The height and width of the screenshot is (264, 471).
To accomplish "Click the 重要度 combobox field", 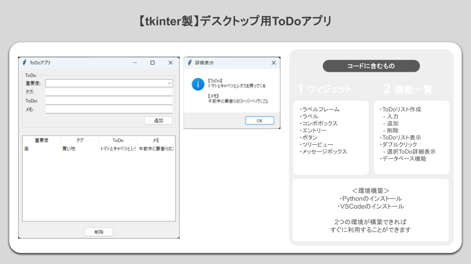I will (109, 83).
